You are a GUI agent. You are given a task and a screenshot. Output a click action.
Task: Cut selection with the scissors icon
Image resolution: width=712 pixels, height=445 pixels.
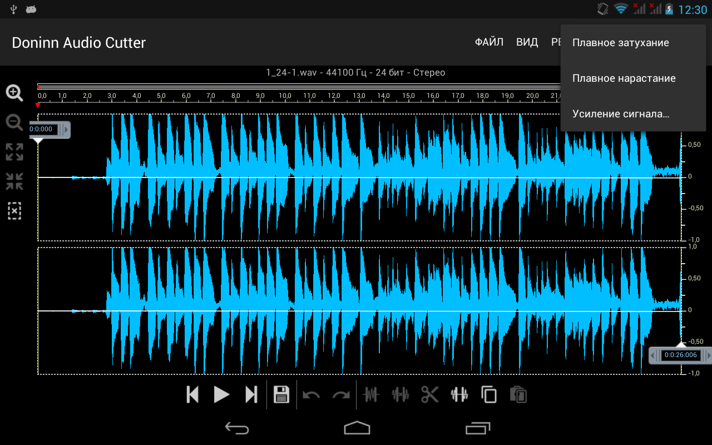[x=429, y=394]
